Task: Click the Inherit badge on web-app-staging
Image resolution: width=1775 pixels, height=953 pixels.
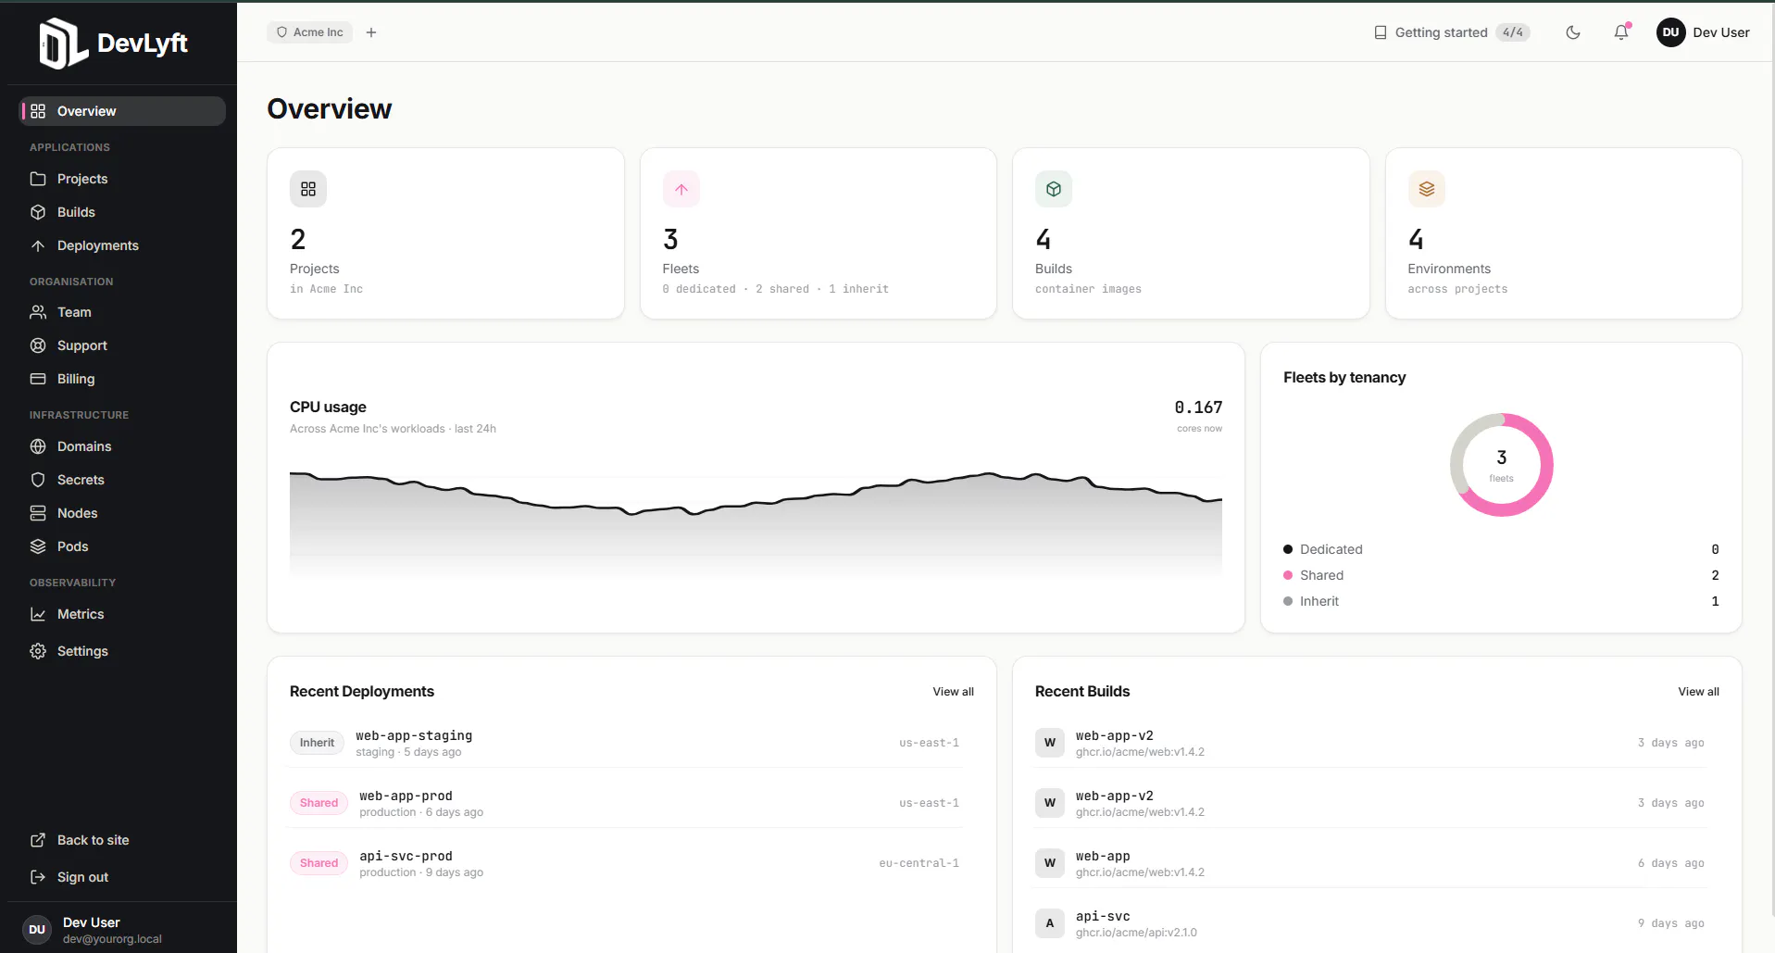Action: (317, 743)
